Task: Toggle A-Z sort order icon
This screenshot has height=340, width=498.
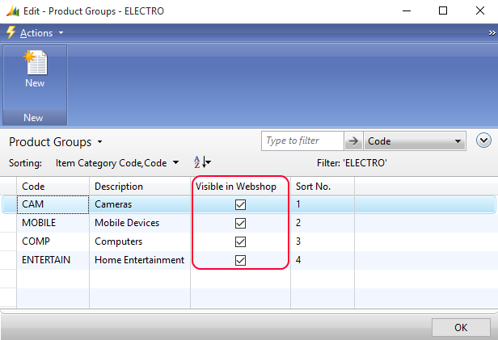Action: (x=202, y=162)
